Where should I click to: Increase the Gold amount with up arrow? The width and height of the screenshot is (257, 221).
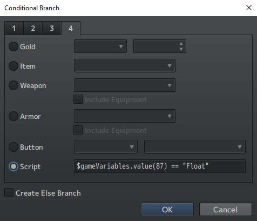click(181, 44)
